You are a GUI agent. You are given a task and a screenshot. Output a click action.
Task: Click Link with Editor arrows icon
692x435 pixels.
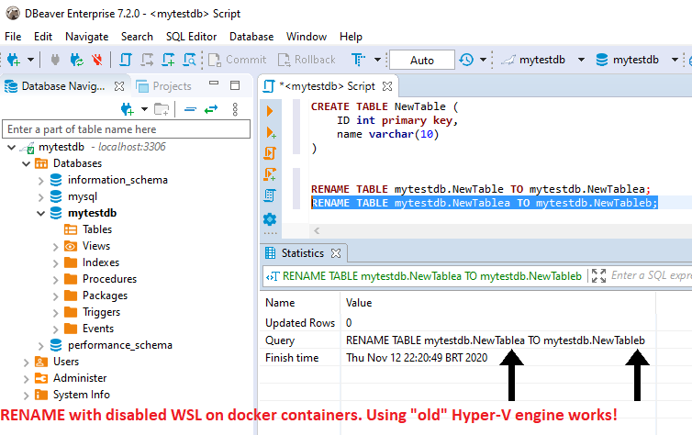211,108
